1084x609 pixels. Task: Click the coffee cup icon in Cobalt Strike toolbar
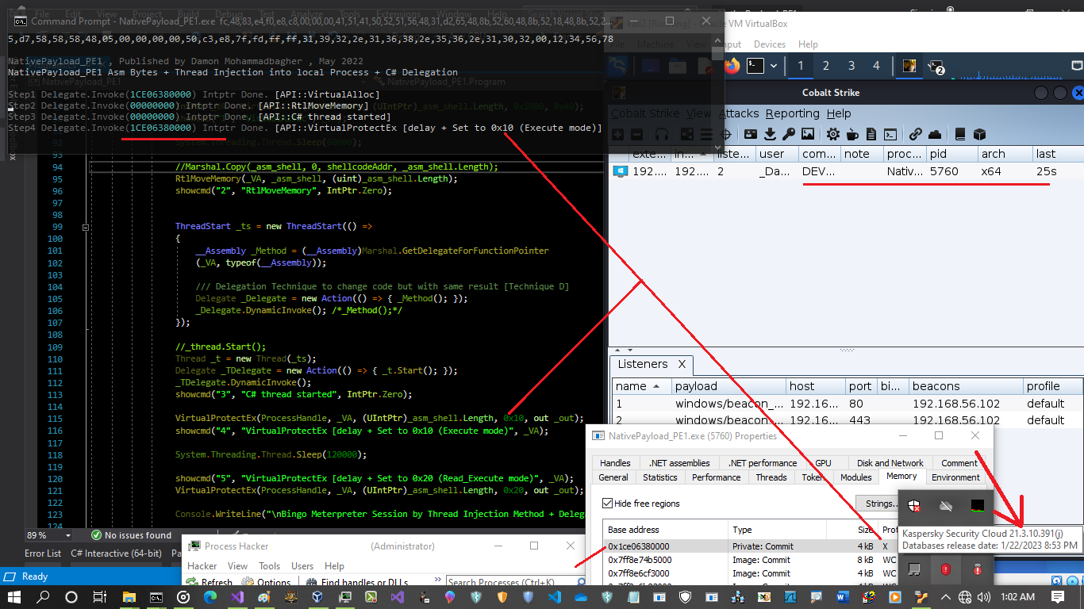coord(852,134)
